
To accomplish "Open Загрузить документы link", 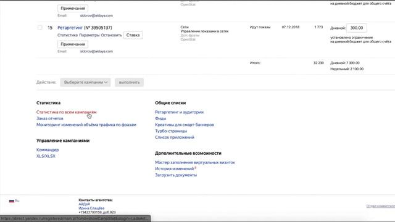I will click(x=176, y=175).
